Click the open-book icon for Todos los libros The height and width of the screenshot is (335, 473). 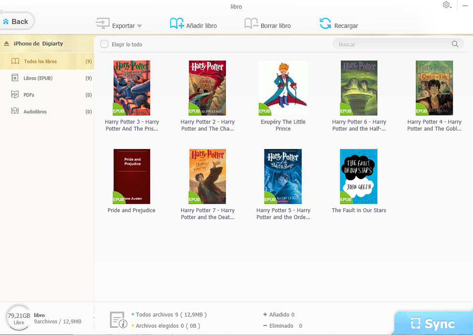click(15, 61)
